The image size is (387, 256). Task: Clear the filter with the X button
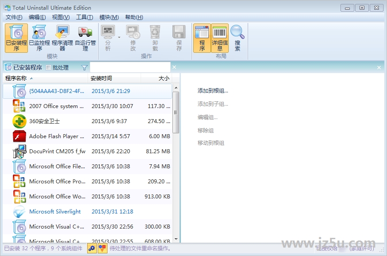pos(174,67)
